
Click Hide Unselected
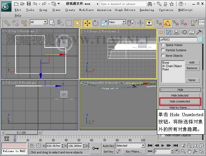point(180,101)
